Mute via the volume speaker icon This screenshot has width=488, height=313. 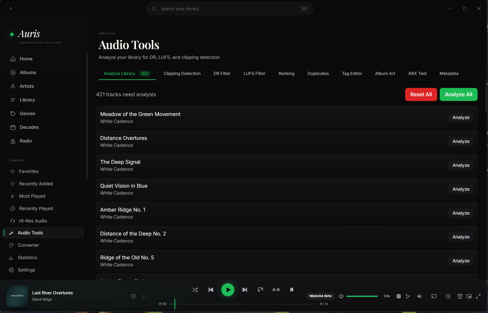tap(341, 296)
